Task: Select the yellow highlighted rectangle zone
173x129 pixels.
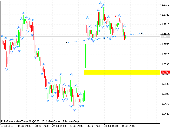Action: [x=122, y=72]
